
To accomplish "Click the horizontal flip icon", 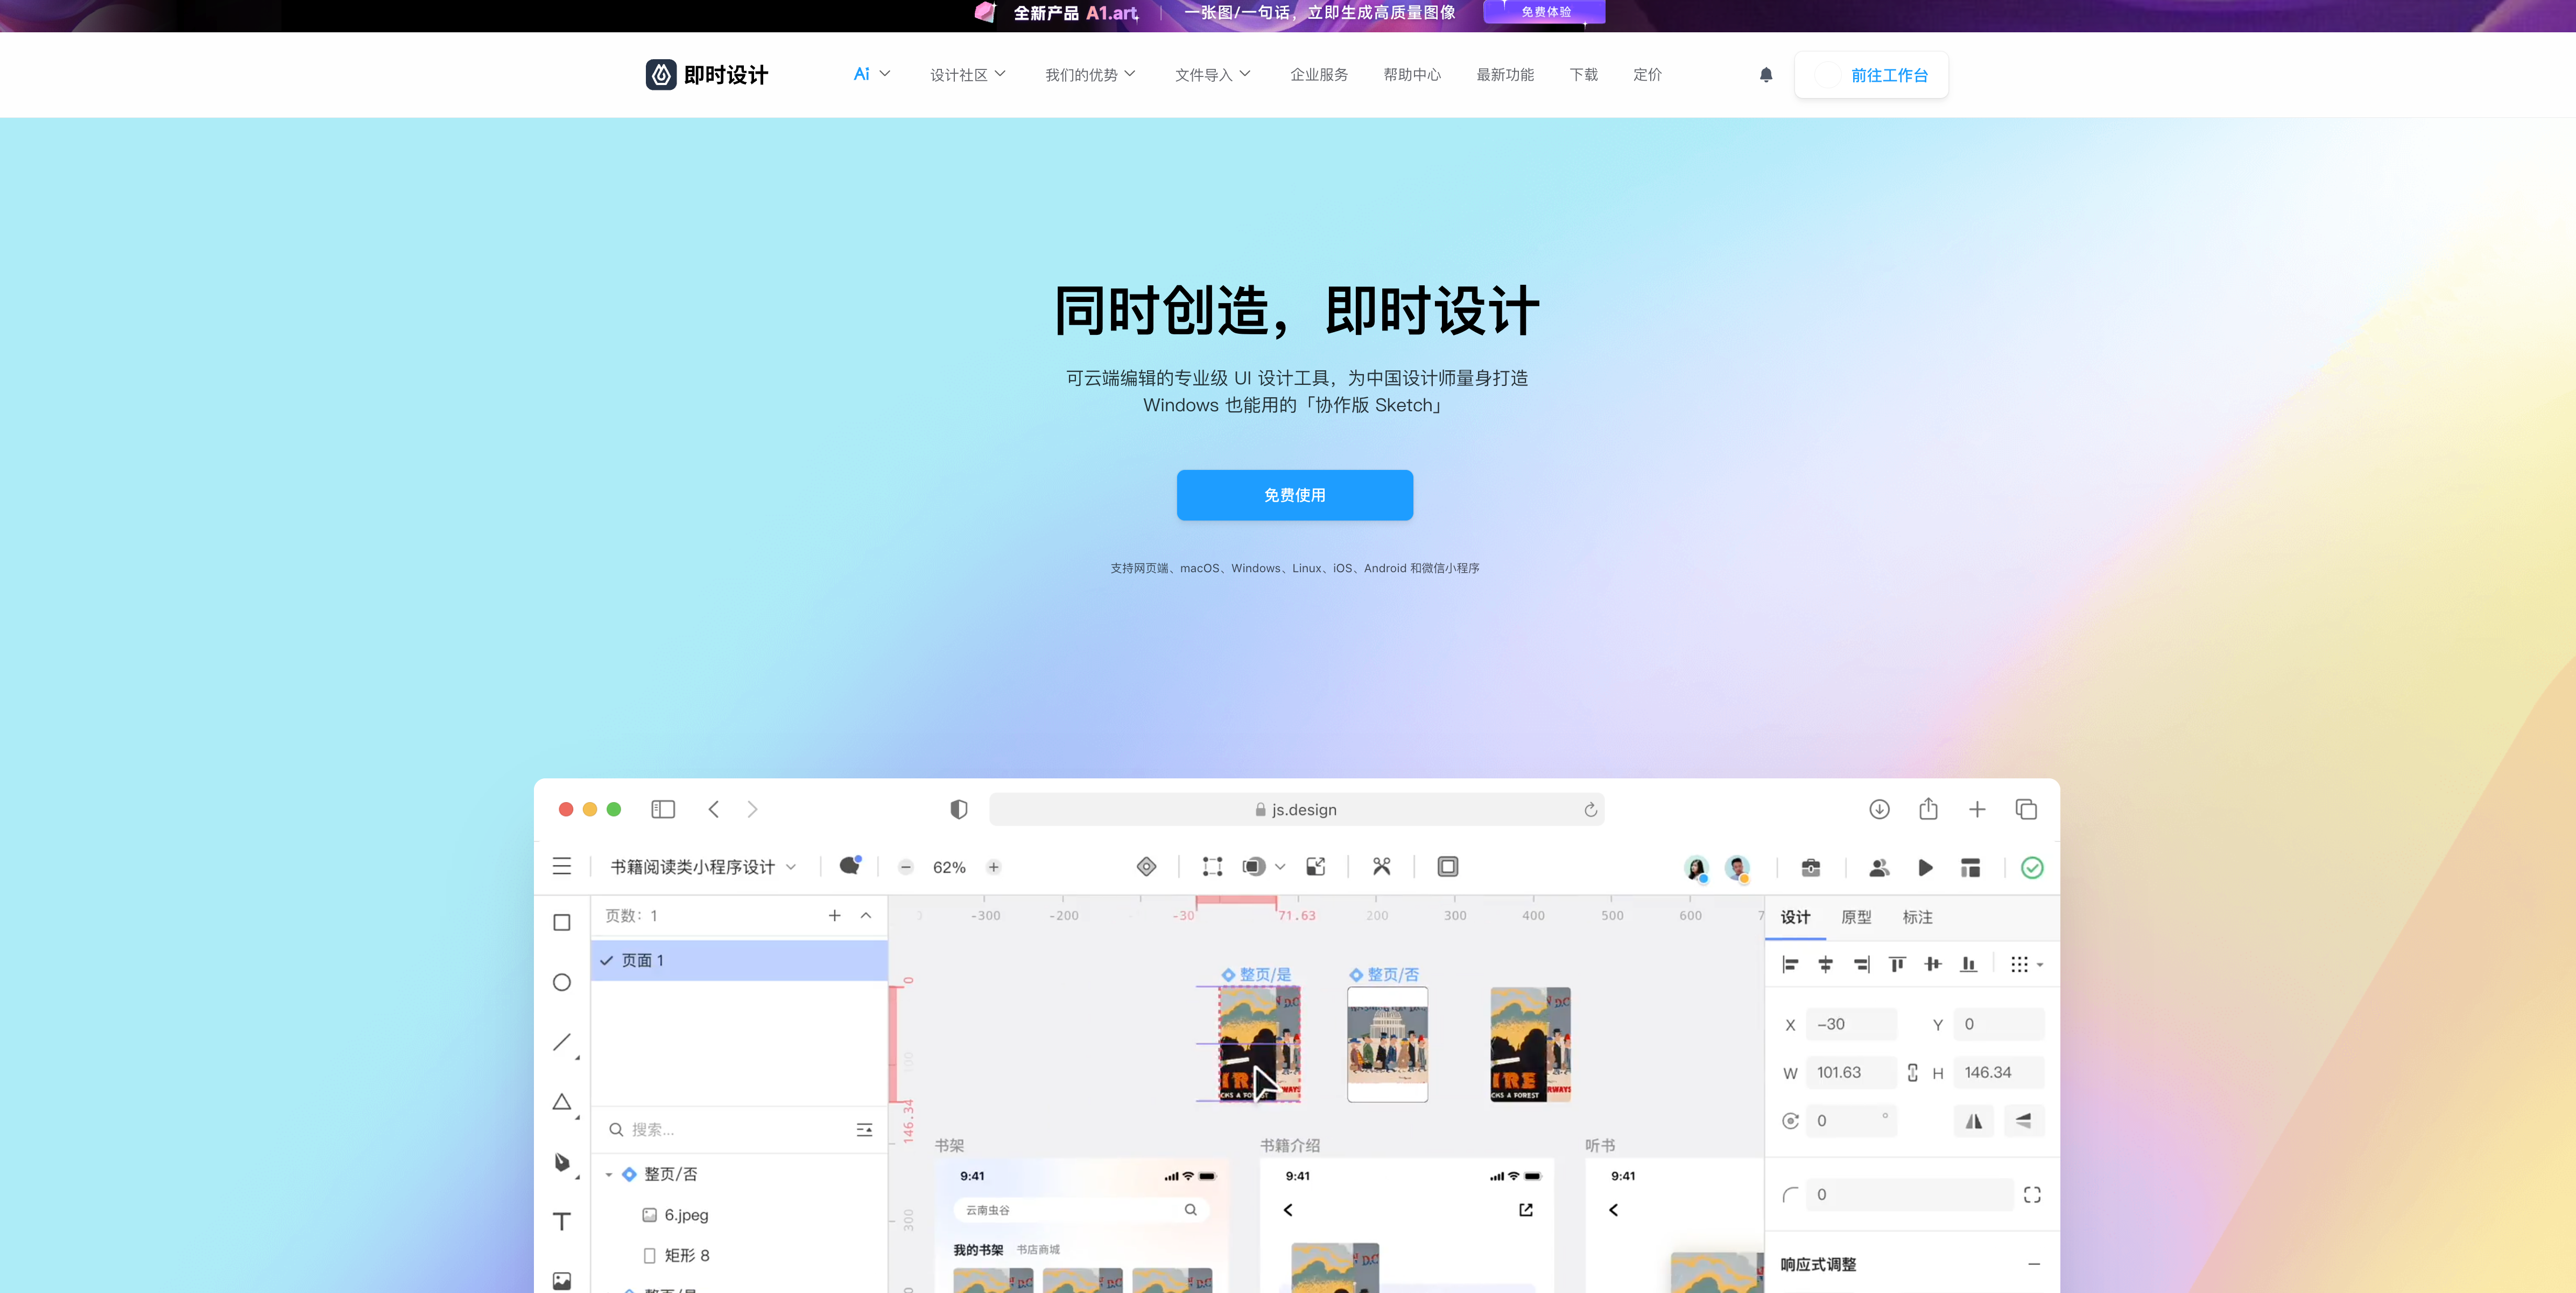I will coord(1973,1121).
